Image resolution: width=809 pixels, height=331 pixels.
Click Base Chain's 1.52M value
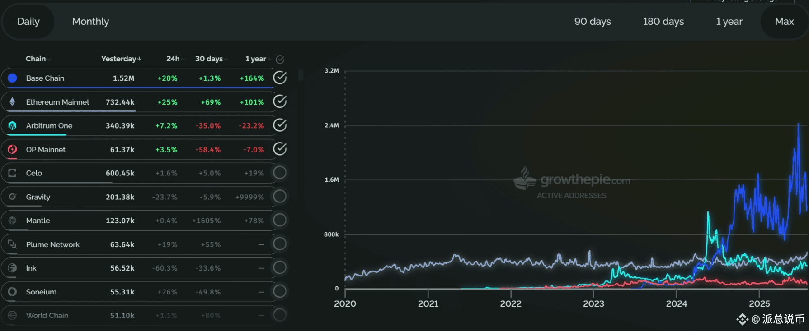123,78
